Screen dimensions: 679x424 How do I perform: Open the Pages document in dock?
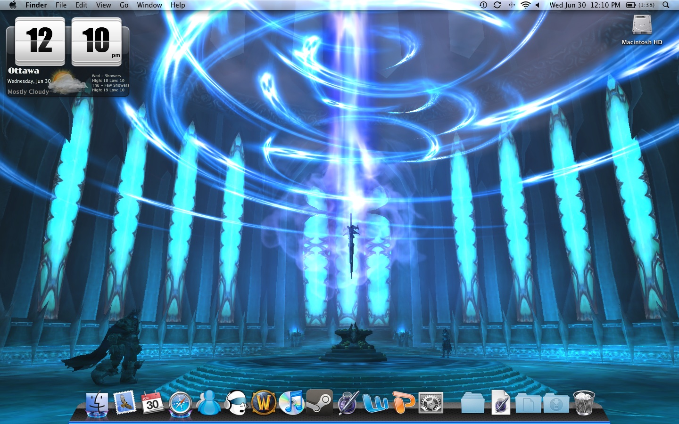(501, 403)
